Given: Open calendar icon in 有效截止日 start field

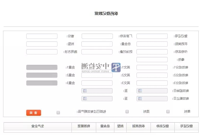Looking at the screenshot, I should (x=140, y=99).
